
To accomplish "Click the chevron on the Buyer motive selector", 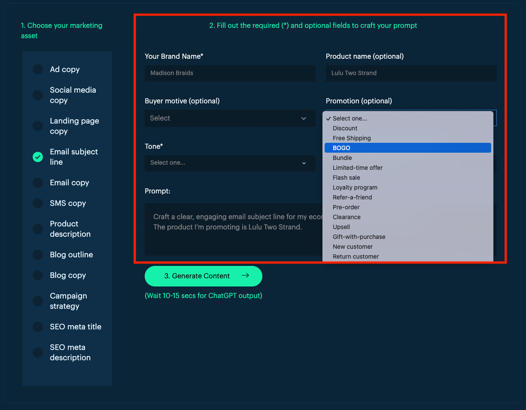I will (304, 118).
